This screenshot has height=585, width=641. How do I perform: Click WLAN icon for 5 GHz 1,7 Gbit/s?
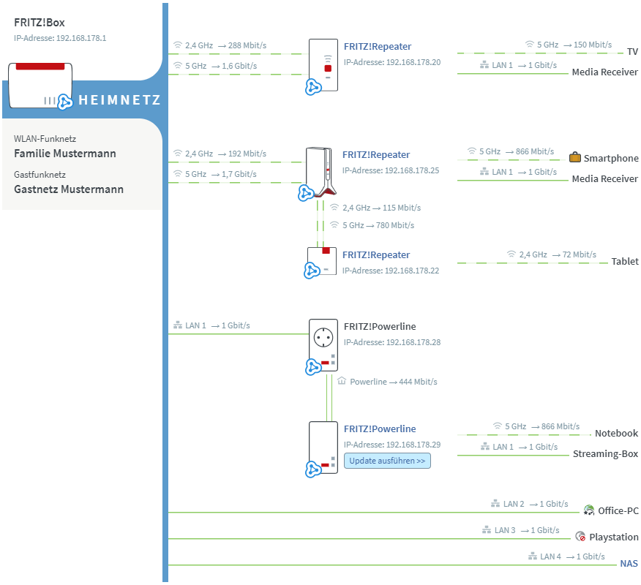tap(177, 173)
